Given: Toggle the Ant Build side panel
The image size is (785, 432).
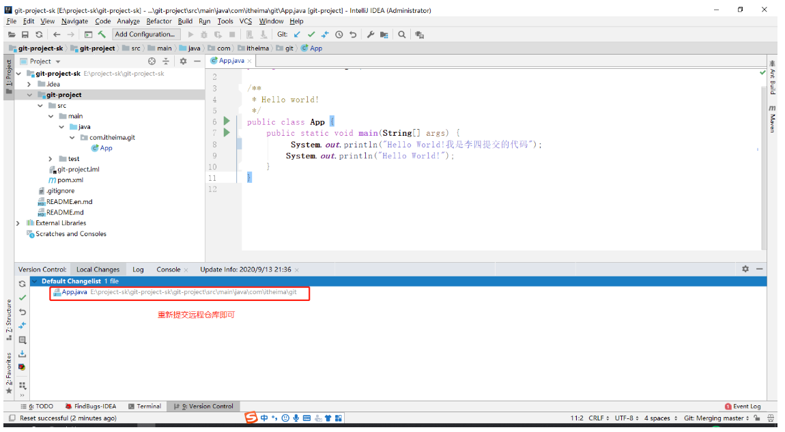Looking at the screenshot, I should [772, 77].
